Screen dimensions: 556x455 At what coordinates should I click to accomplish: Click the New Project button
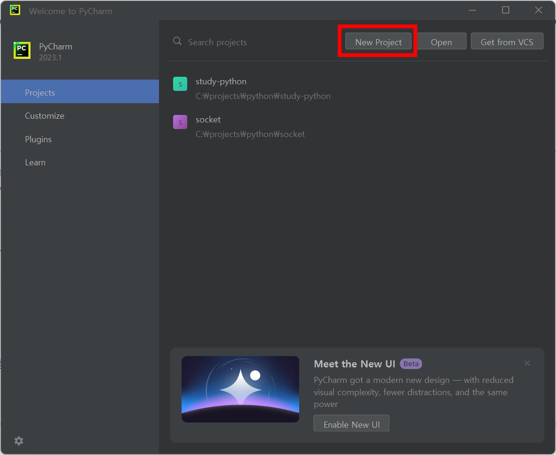point(378,41)
